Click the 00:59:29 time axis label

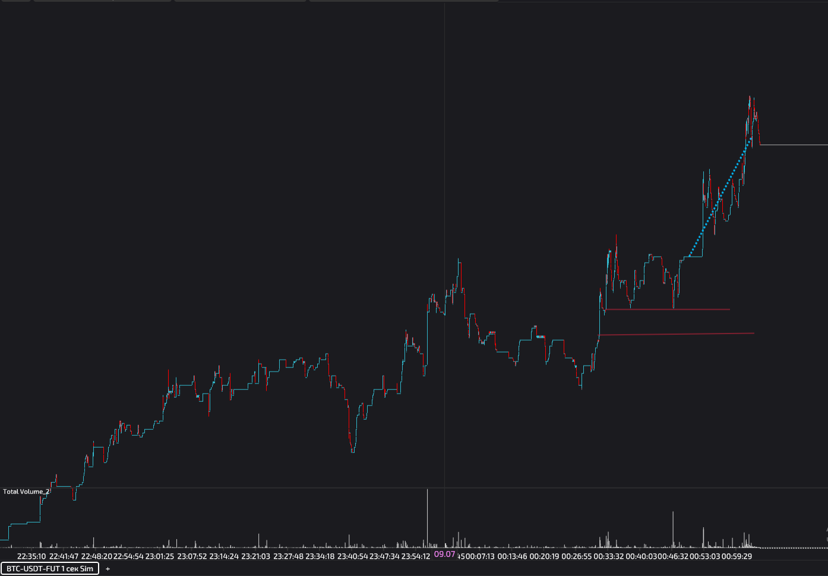(737, 556)
